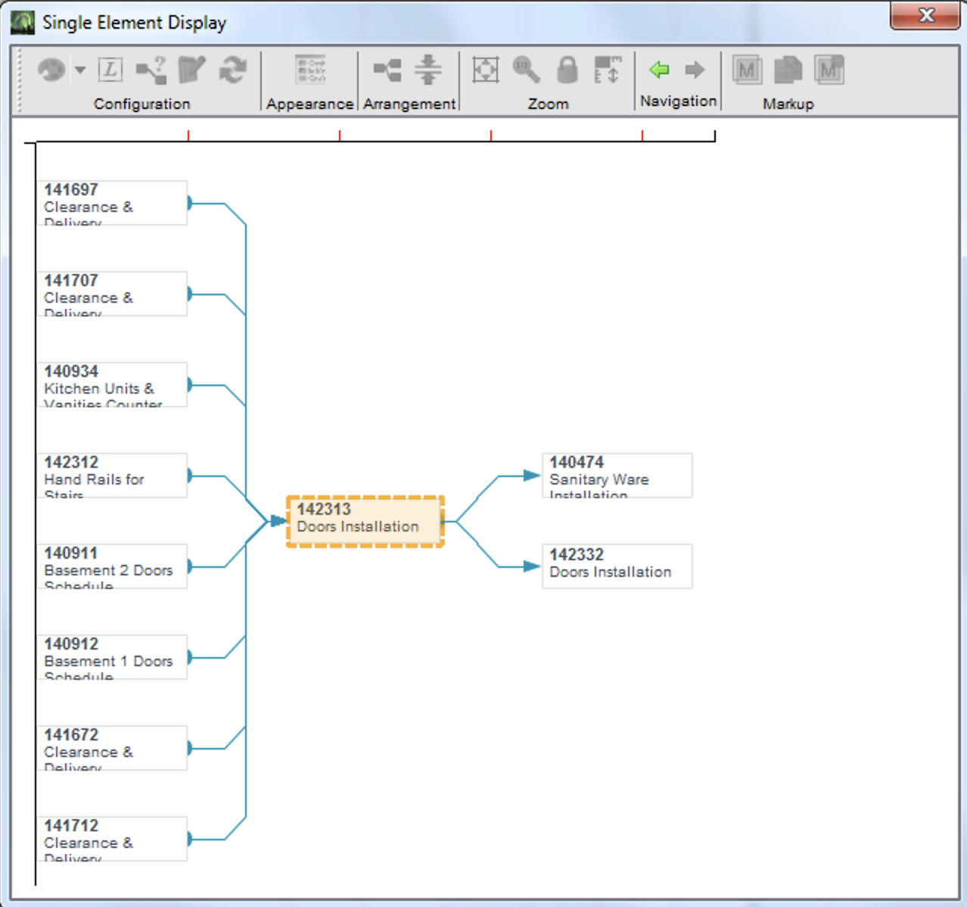967x907 pixels.
Task: Select the 140474 Sanitary Ware Installation node
Action: pos(617,475)
